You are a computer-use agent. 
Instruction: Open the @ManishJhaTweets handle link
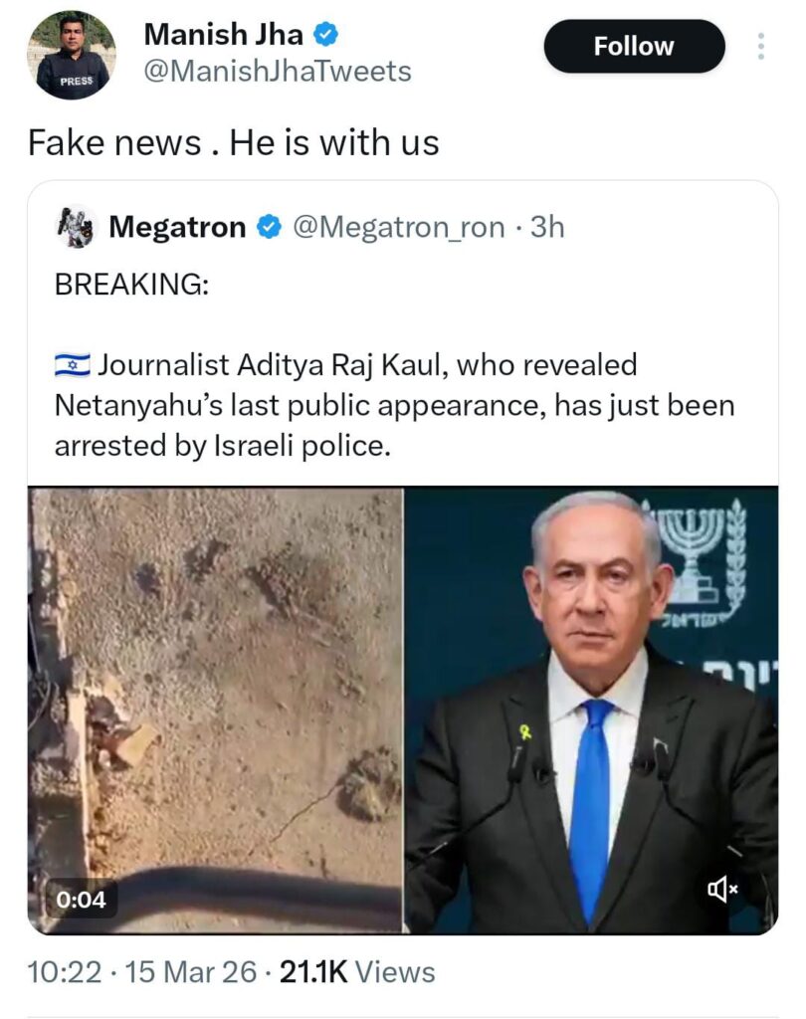278,72
